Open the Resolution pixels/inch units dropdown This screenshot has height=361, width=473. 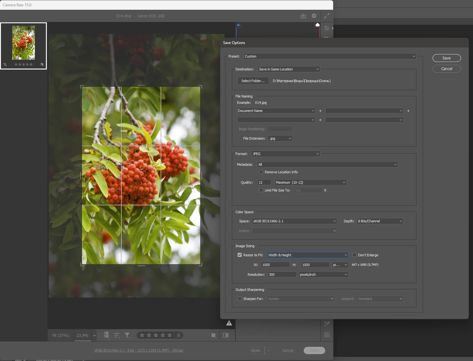pos(323,275)
